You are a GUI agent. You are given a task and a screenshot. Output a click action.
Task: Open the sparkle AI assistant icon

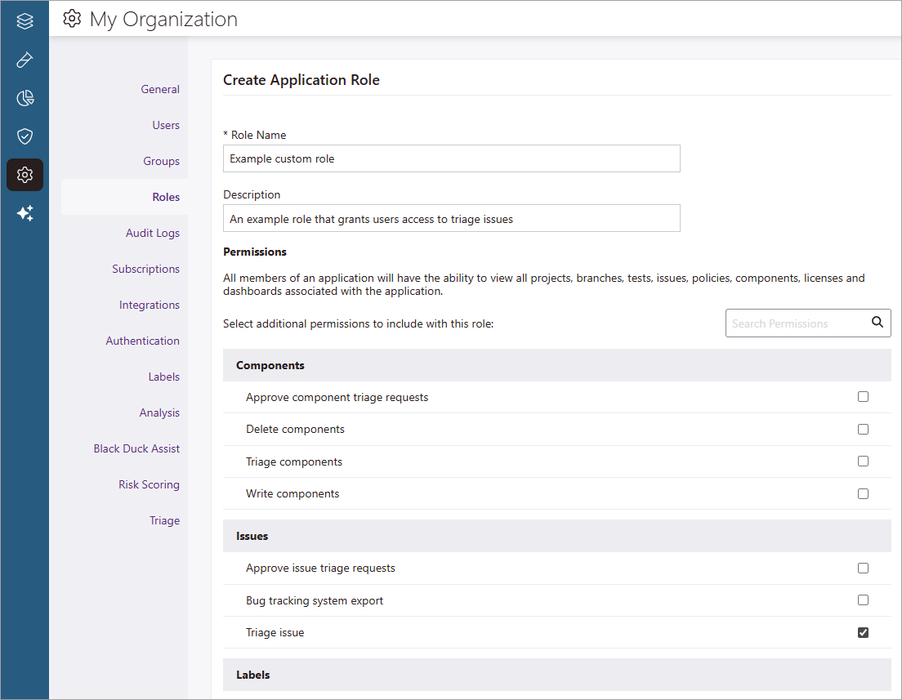click(x=25, y=213)
